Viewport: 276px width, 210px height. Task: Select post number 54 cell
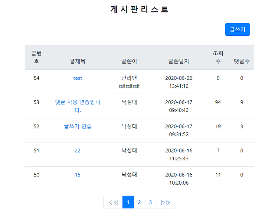pyautogui.click(x=36, y=78)
